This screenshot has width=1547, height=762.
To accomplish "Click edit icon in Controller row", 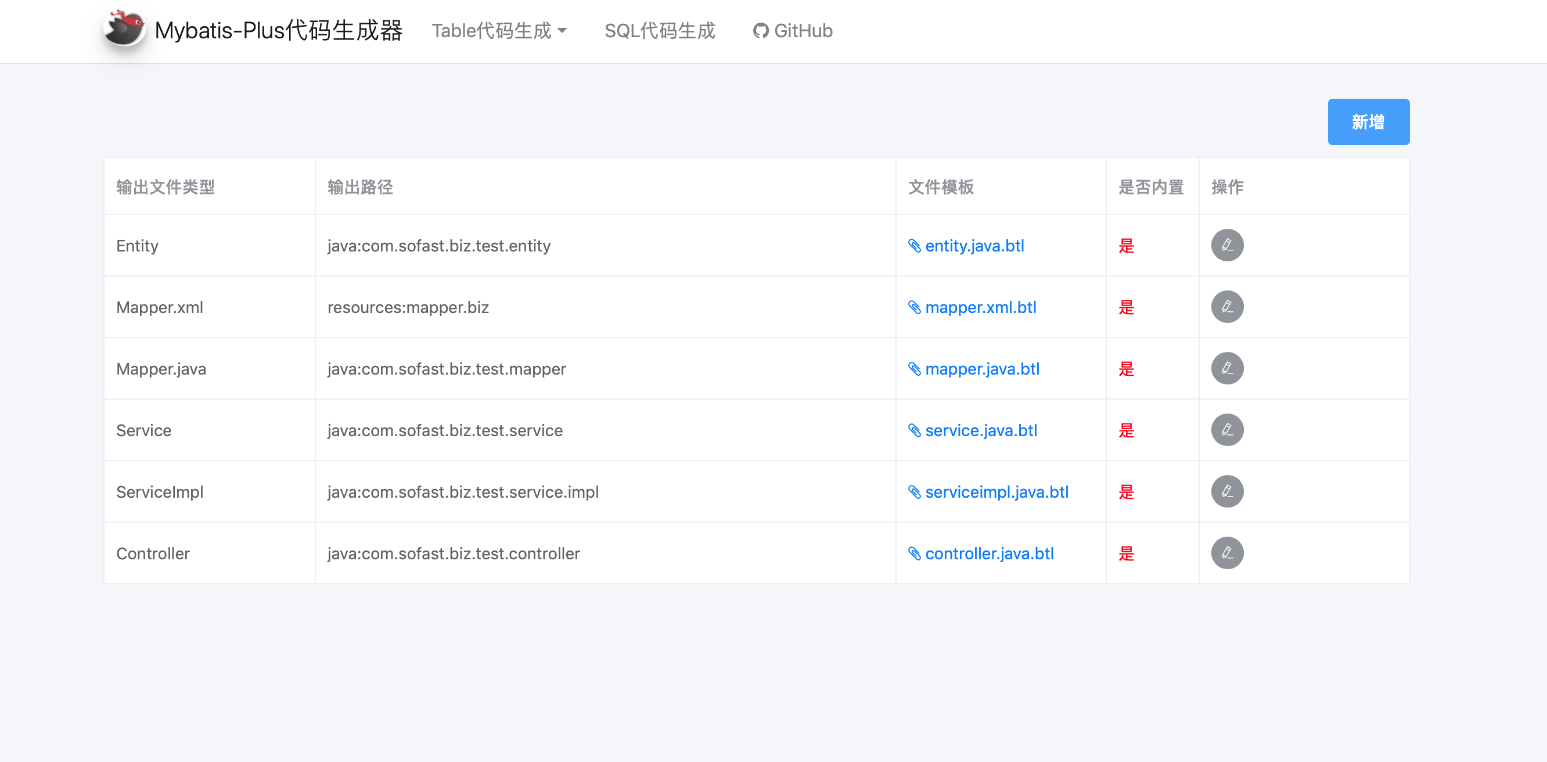I will [x=1227, y=553].
